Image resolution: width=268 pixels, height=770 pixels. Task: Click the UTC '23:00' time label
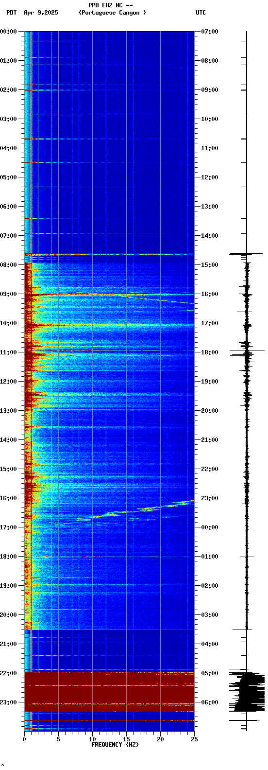pyautogui.click(x=209, y=498)
